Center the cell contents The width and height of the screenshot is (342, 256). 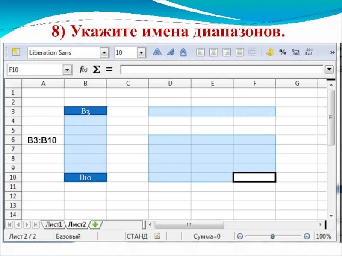(213, 52)
